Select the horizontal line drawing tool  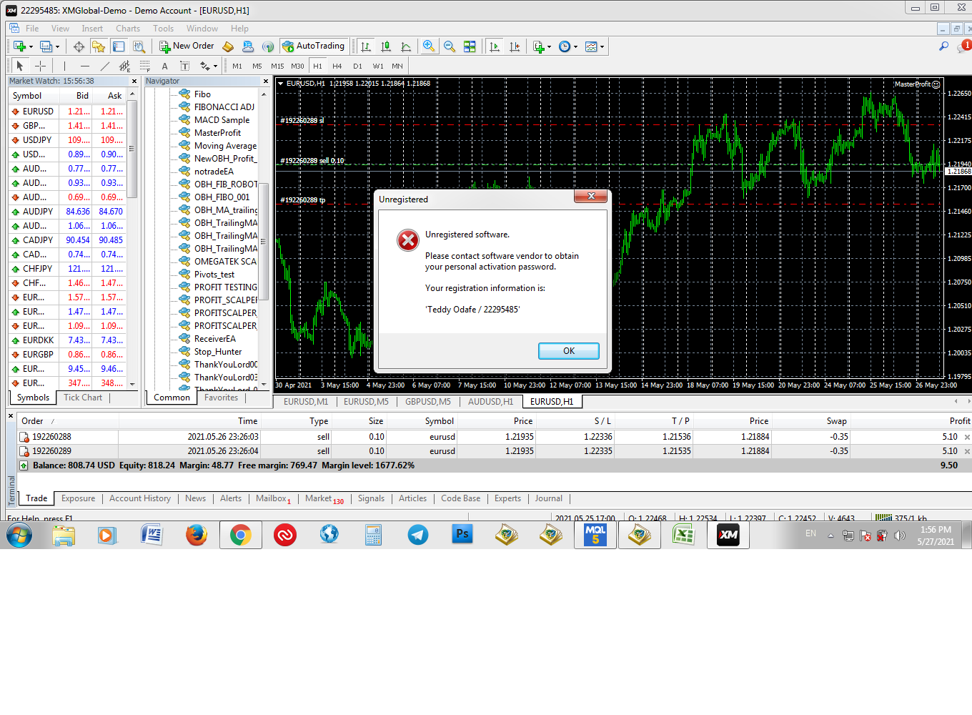pyautogui.click(x=85, y=66)
